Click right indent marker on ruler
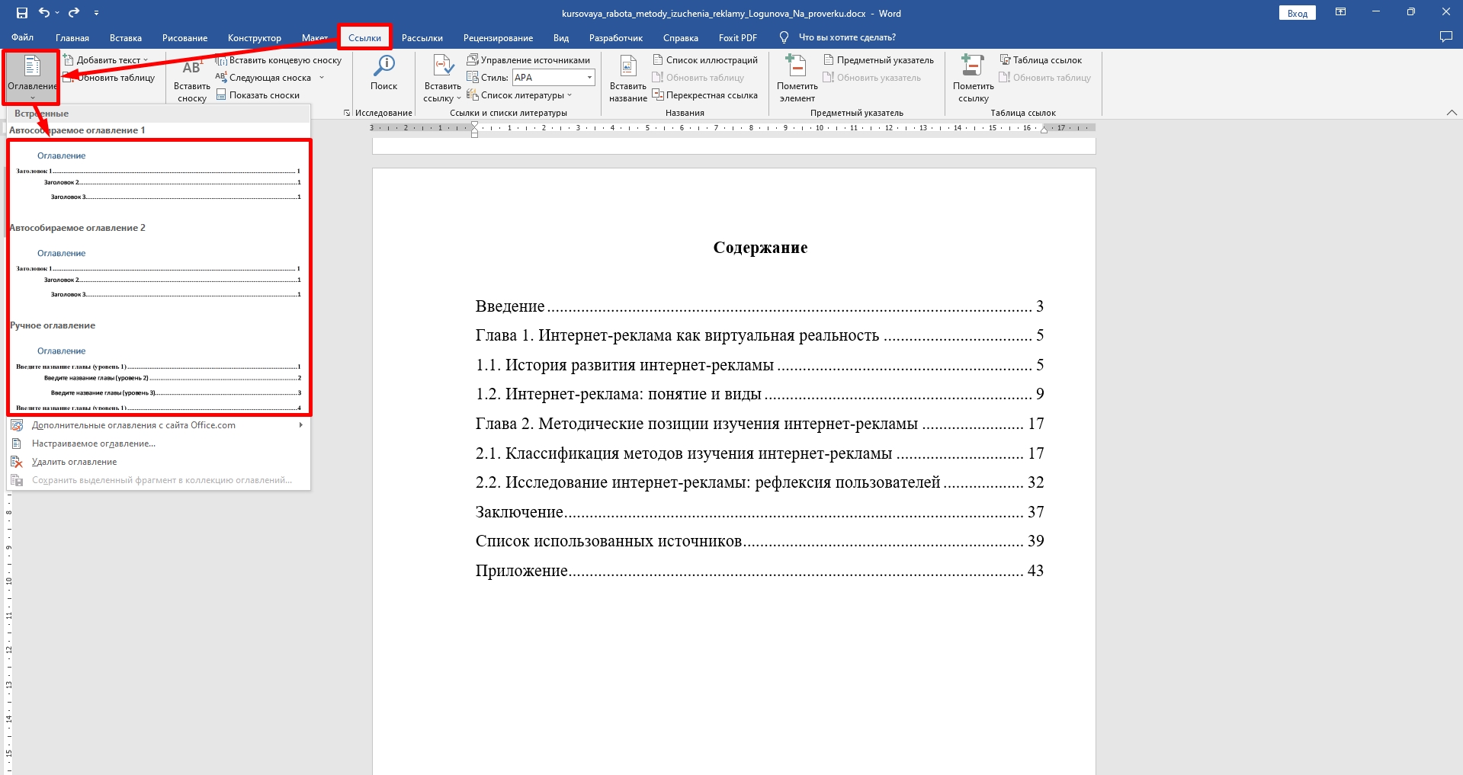This screenshot has width=1463, height=775. [1044, 130]
